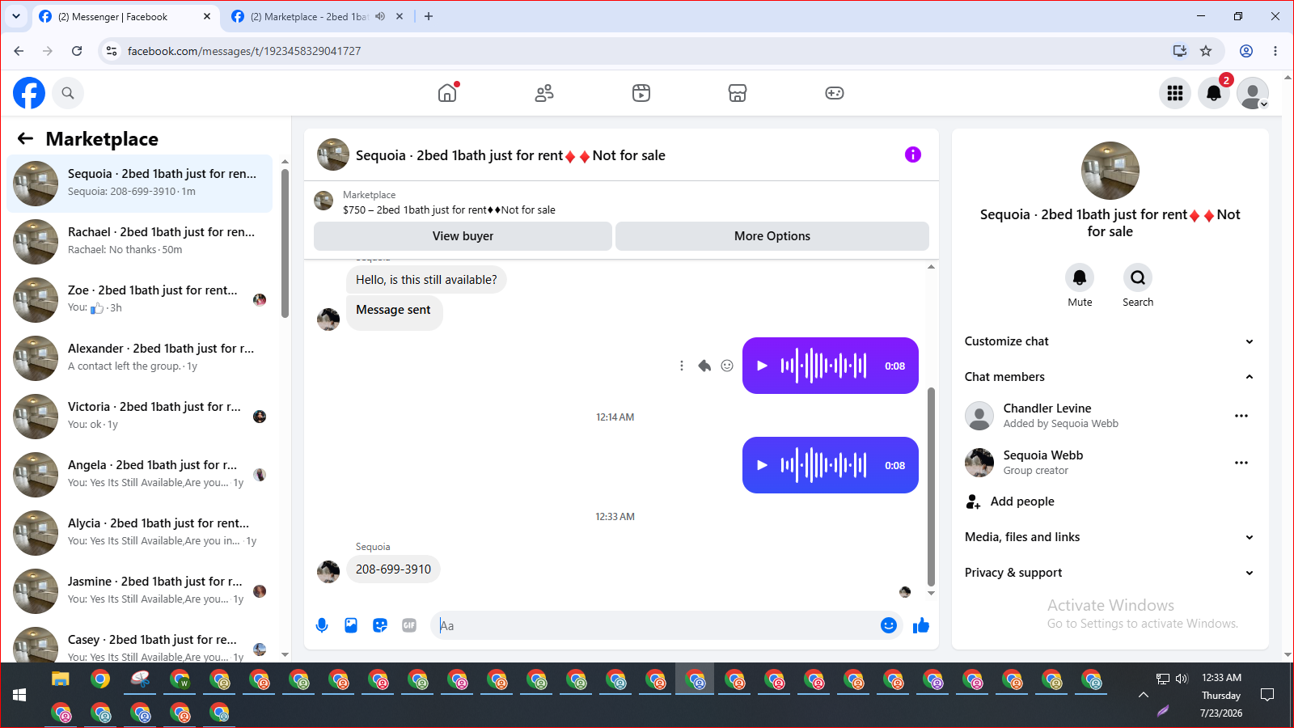React to the voice message with emoji
Viewport: 1294px width, 728px height.
(727, 366)
